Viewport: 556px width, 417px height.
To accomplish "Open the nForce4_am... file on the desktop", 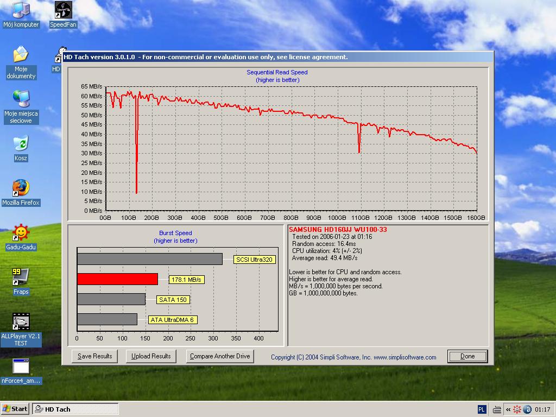I will (x=21, y=371).
